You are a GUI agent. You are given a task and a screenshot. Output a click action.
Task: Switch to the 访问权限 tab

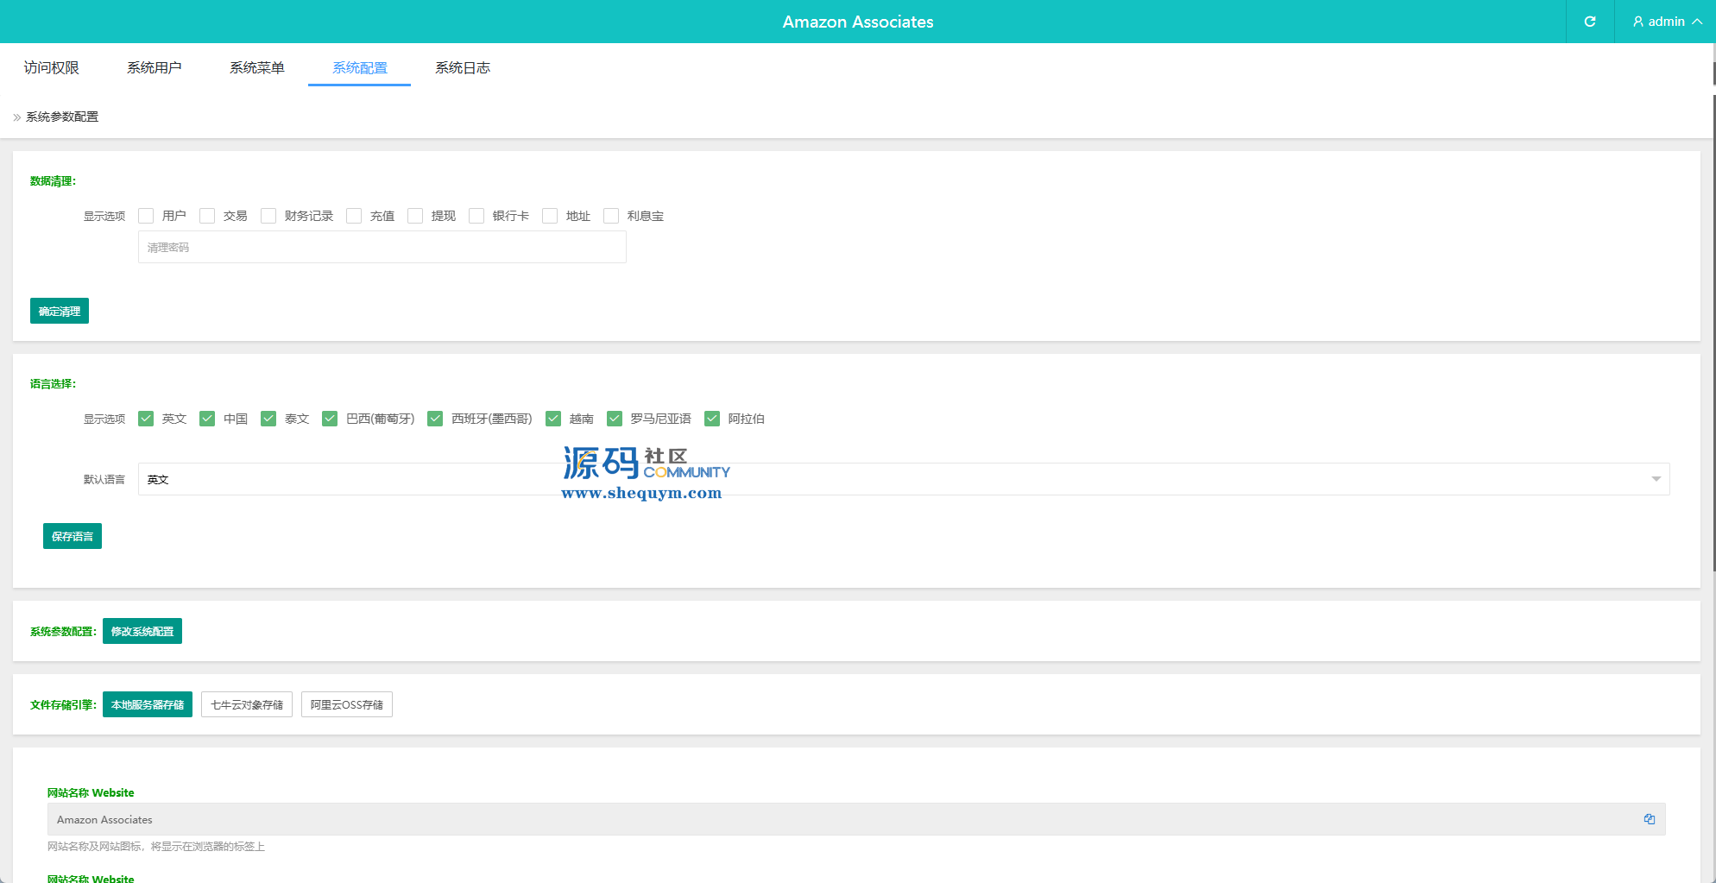(52, 67)
